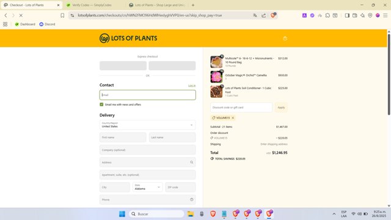Click the phone field help icon
The height and width of the screenshot is (220, 391).
(191, 200)
